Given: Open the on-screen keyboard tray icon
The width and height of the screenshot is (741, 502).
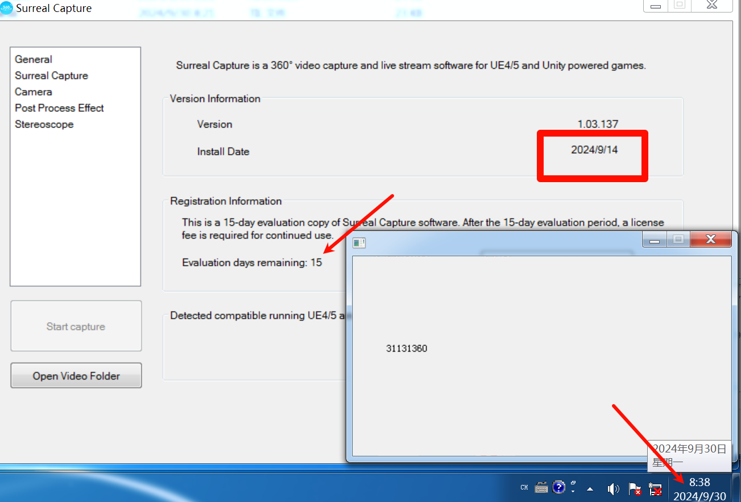Looking at the screenshot, I should (x=541, y=488).
